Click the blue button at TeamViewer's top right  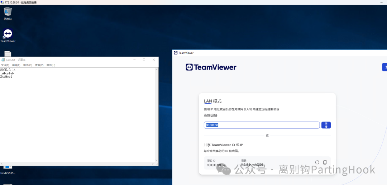point(384,67)
